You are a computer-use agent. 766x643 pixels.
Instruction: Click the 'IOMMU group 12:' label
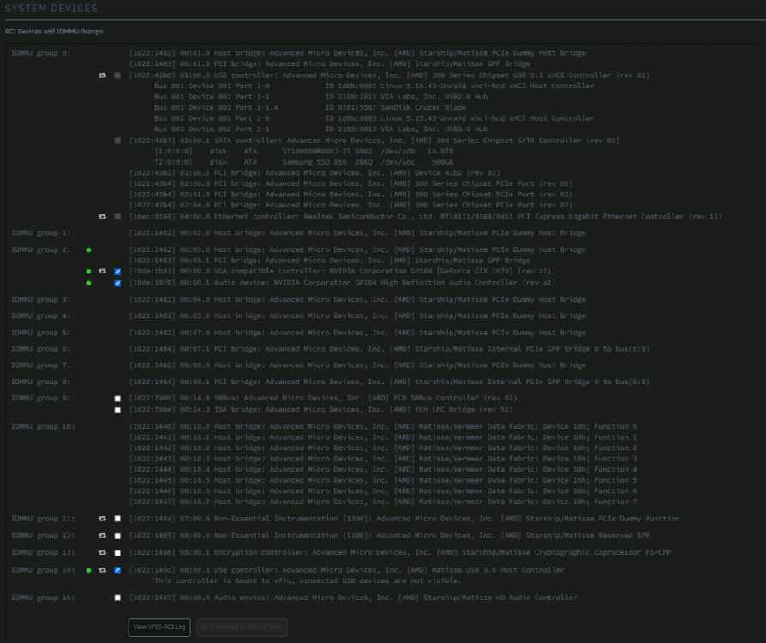[x=43, y=536]
